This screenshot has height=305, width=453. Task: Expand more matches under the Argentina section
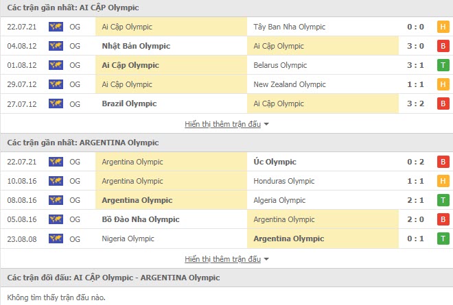pyautogui.click(x=222, y=260)
